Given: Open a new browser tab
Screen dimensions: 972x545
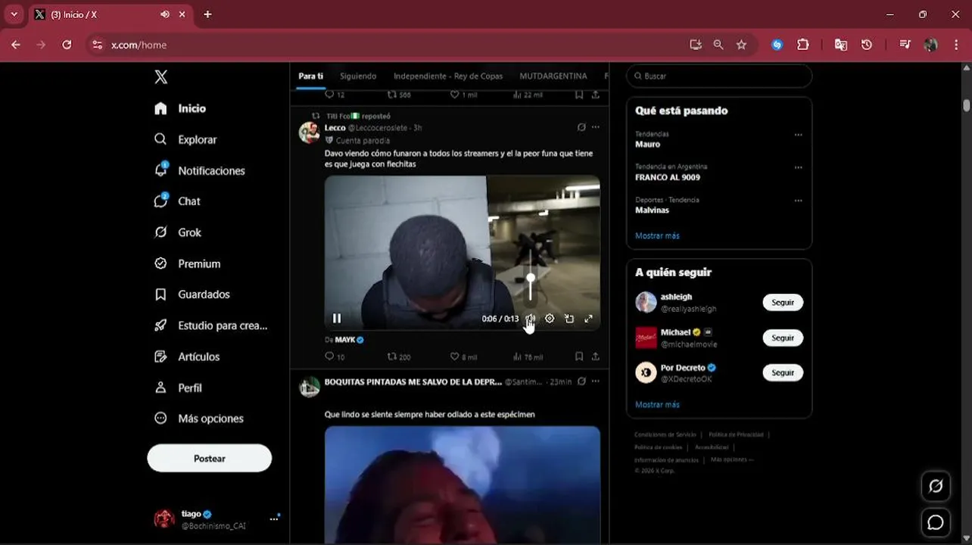Looking at the screenshot, I should coord(207,14).
